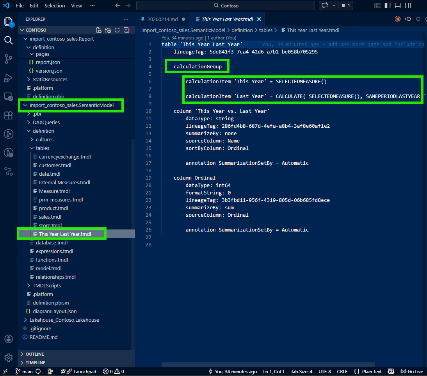Open Source Control view in activity bar
Viewport: 427px width, 376px height.
click(9, 59)
